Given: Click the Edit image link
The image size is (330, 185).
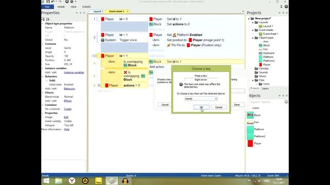Looking at the screenshot, I should point(66,117).
